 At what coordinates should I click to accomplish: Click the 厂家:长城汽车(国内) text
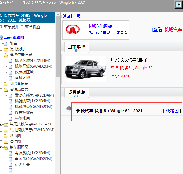(x=129, y=60)
